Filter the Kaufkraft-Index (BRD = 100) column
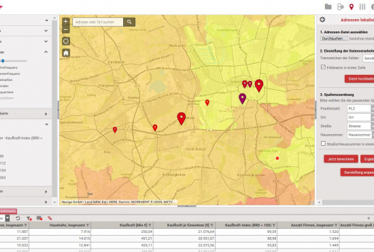 click(x=274, y=225)
